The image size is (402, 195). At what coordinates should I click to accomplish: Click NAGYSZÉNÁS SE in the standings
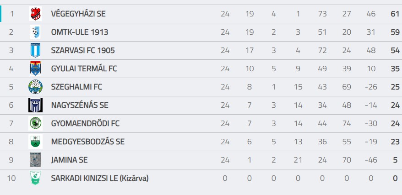tap(80, 105)
